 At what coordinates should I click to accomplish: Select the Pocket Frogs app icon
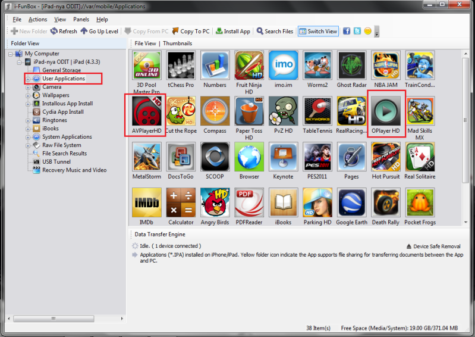[x=420, y=202]
